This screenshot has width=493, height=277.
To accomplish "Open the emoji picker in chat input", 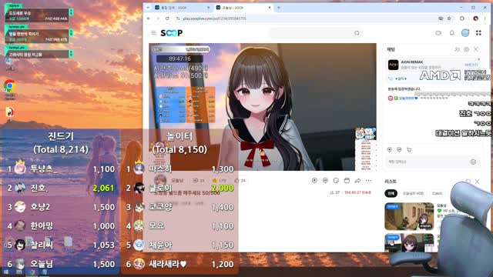I will (473, 162).
